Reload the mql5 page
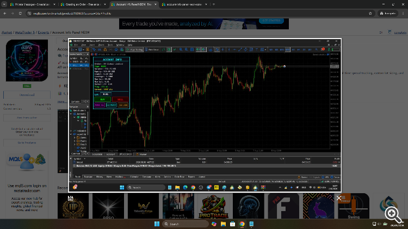 [20, 13]
